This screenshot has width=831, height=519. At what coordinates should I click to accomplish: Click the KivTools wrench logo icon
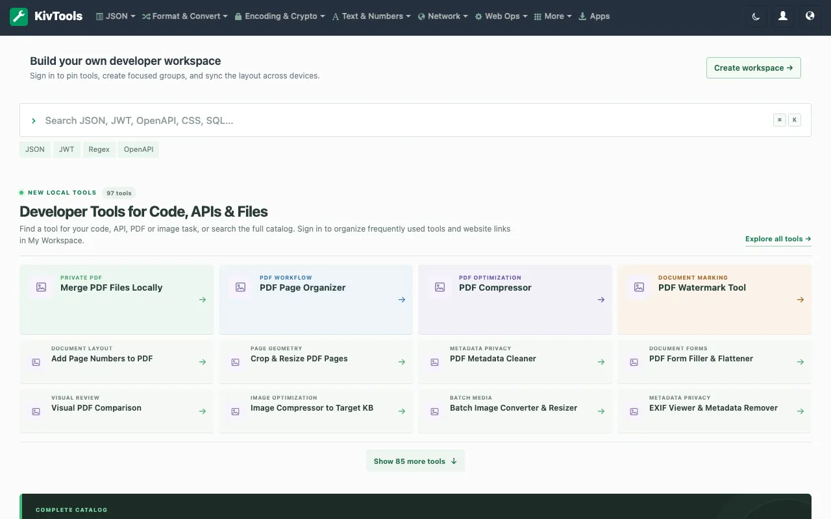click(x=19, y=17)
